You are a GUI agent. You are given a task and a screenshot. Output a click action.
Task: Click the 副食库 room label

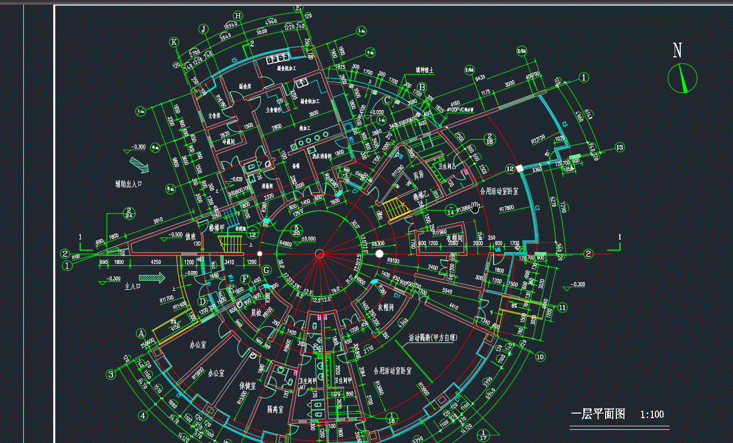point(245,87)
